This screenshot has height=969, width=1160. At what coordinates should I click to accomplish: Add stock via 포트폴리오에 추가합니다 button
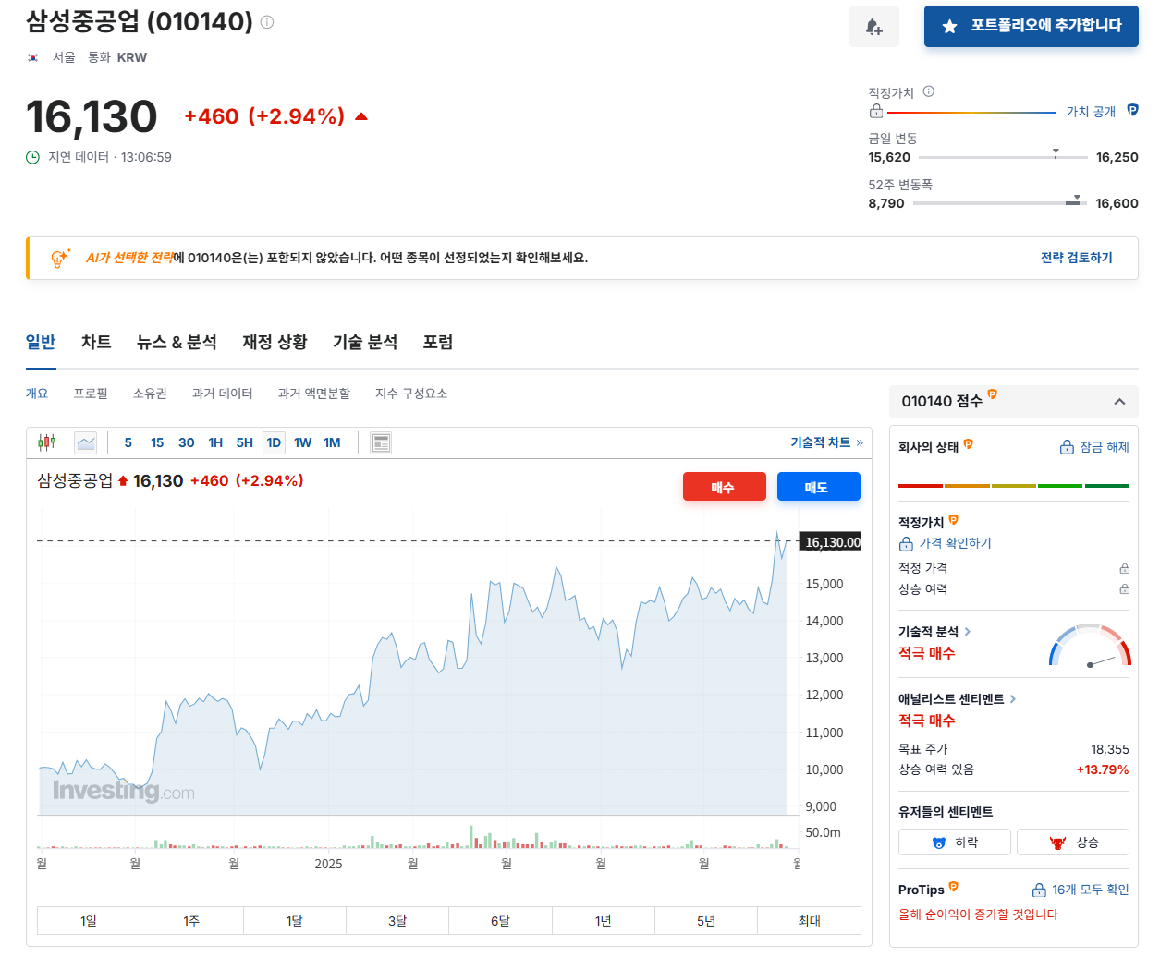[x=1032, y=26]
